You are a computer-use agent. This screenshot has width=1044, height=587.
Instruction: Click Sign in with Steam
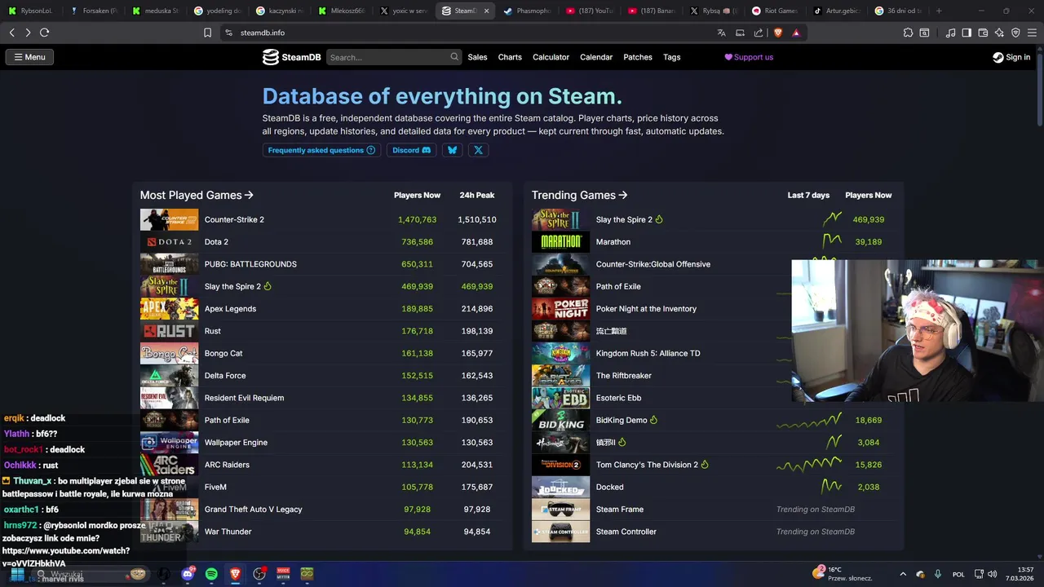coord(1011,57)
